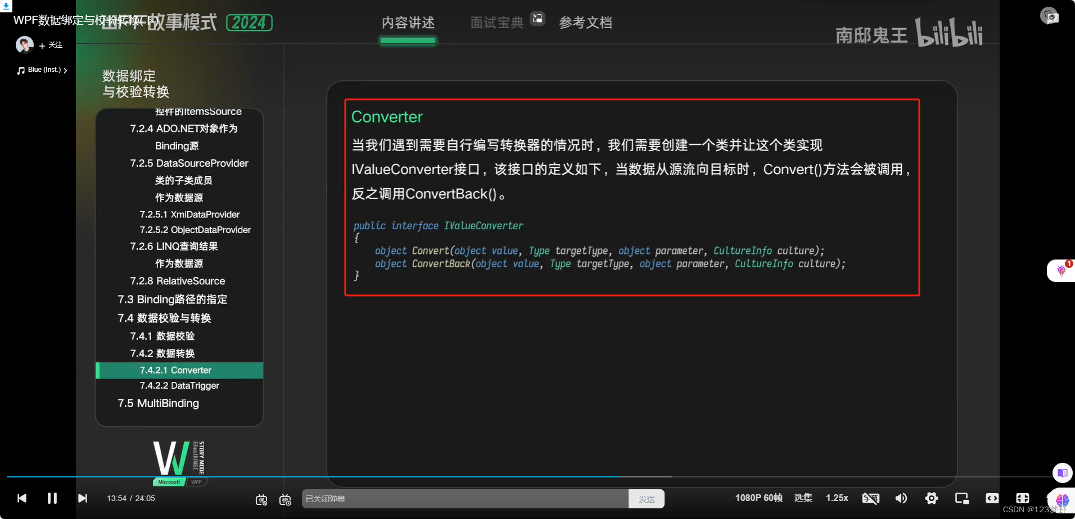Screen dimensions: 1075x519
Task: Click the W story mode logo
Action: pyautogui.click(x=179, y=458)
